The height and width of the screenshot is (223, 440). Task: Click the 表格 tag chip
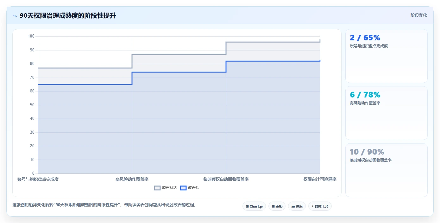point(277,206)
